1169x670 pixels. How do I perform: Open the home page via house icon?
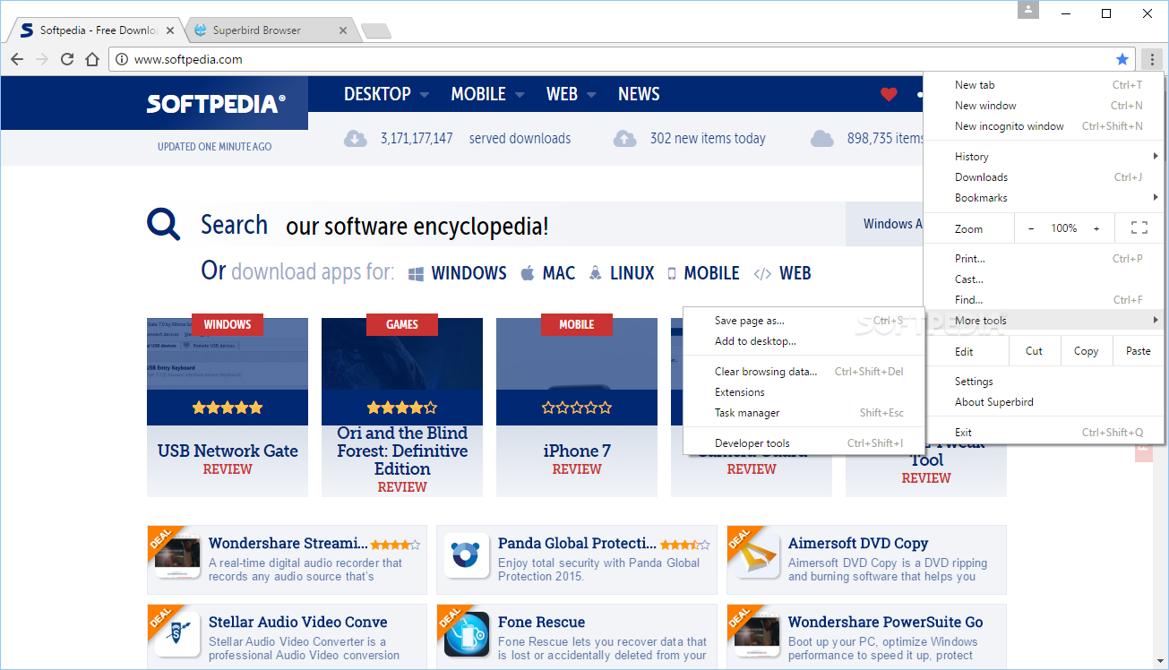(x=91, y=59)
